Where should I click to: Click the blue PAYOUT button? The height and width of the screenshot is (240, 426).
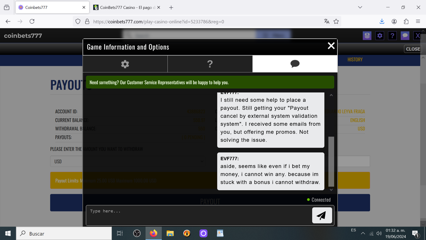(x=210, y=202)
